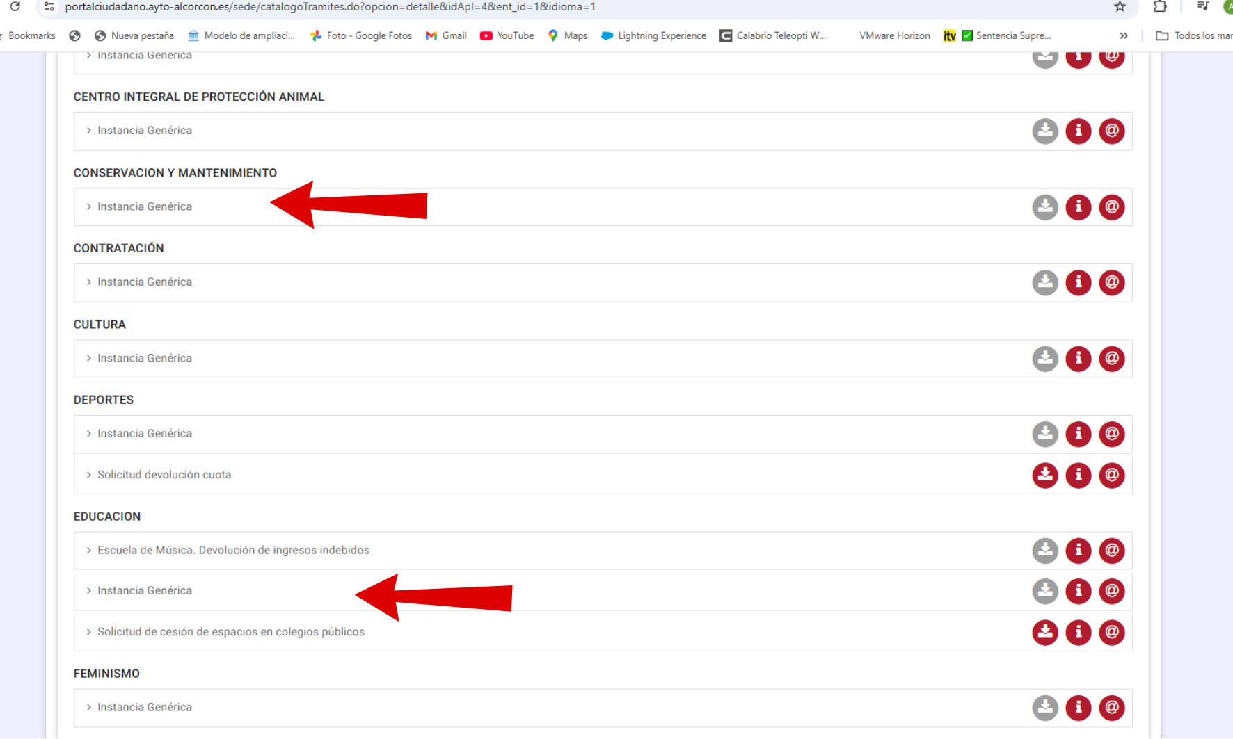Click the @ icon in Cultura row

pyautogui.click(x=1111, y=359)
